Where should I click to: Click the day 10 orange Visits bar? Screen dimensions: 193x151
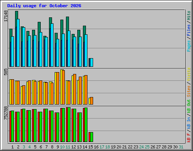point(63,87)
